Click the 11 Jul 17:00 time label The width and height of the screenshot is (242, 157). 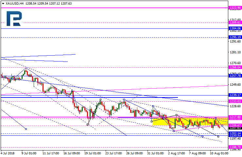(51, 153)
